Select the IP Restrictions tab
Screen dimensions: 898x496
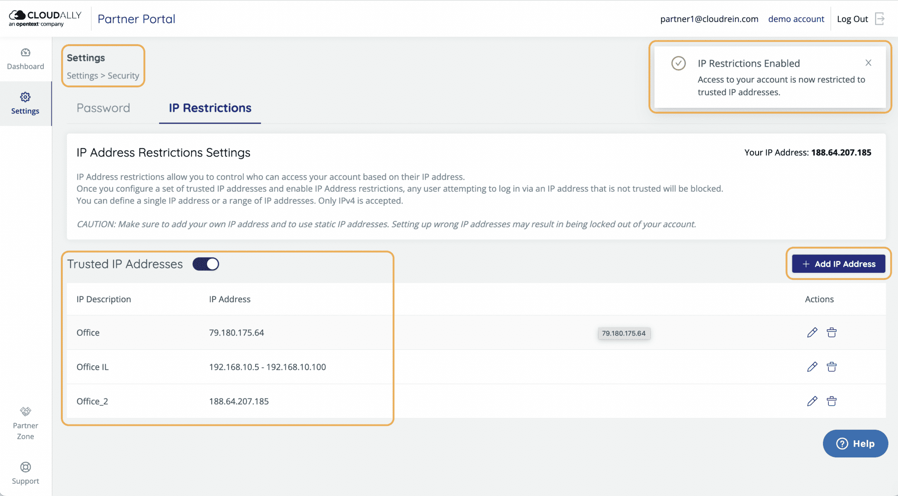pos(210,108)
